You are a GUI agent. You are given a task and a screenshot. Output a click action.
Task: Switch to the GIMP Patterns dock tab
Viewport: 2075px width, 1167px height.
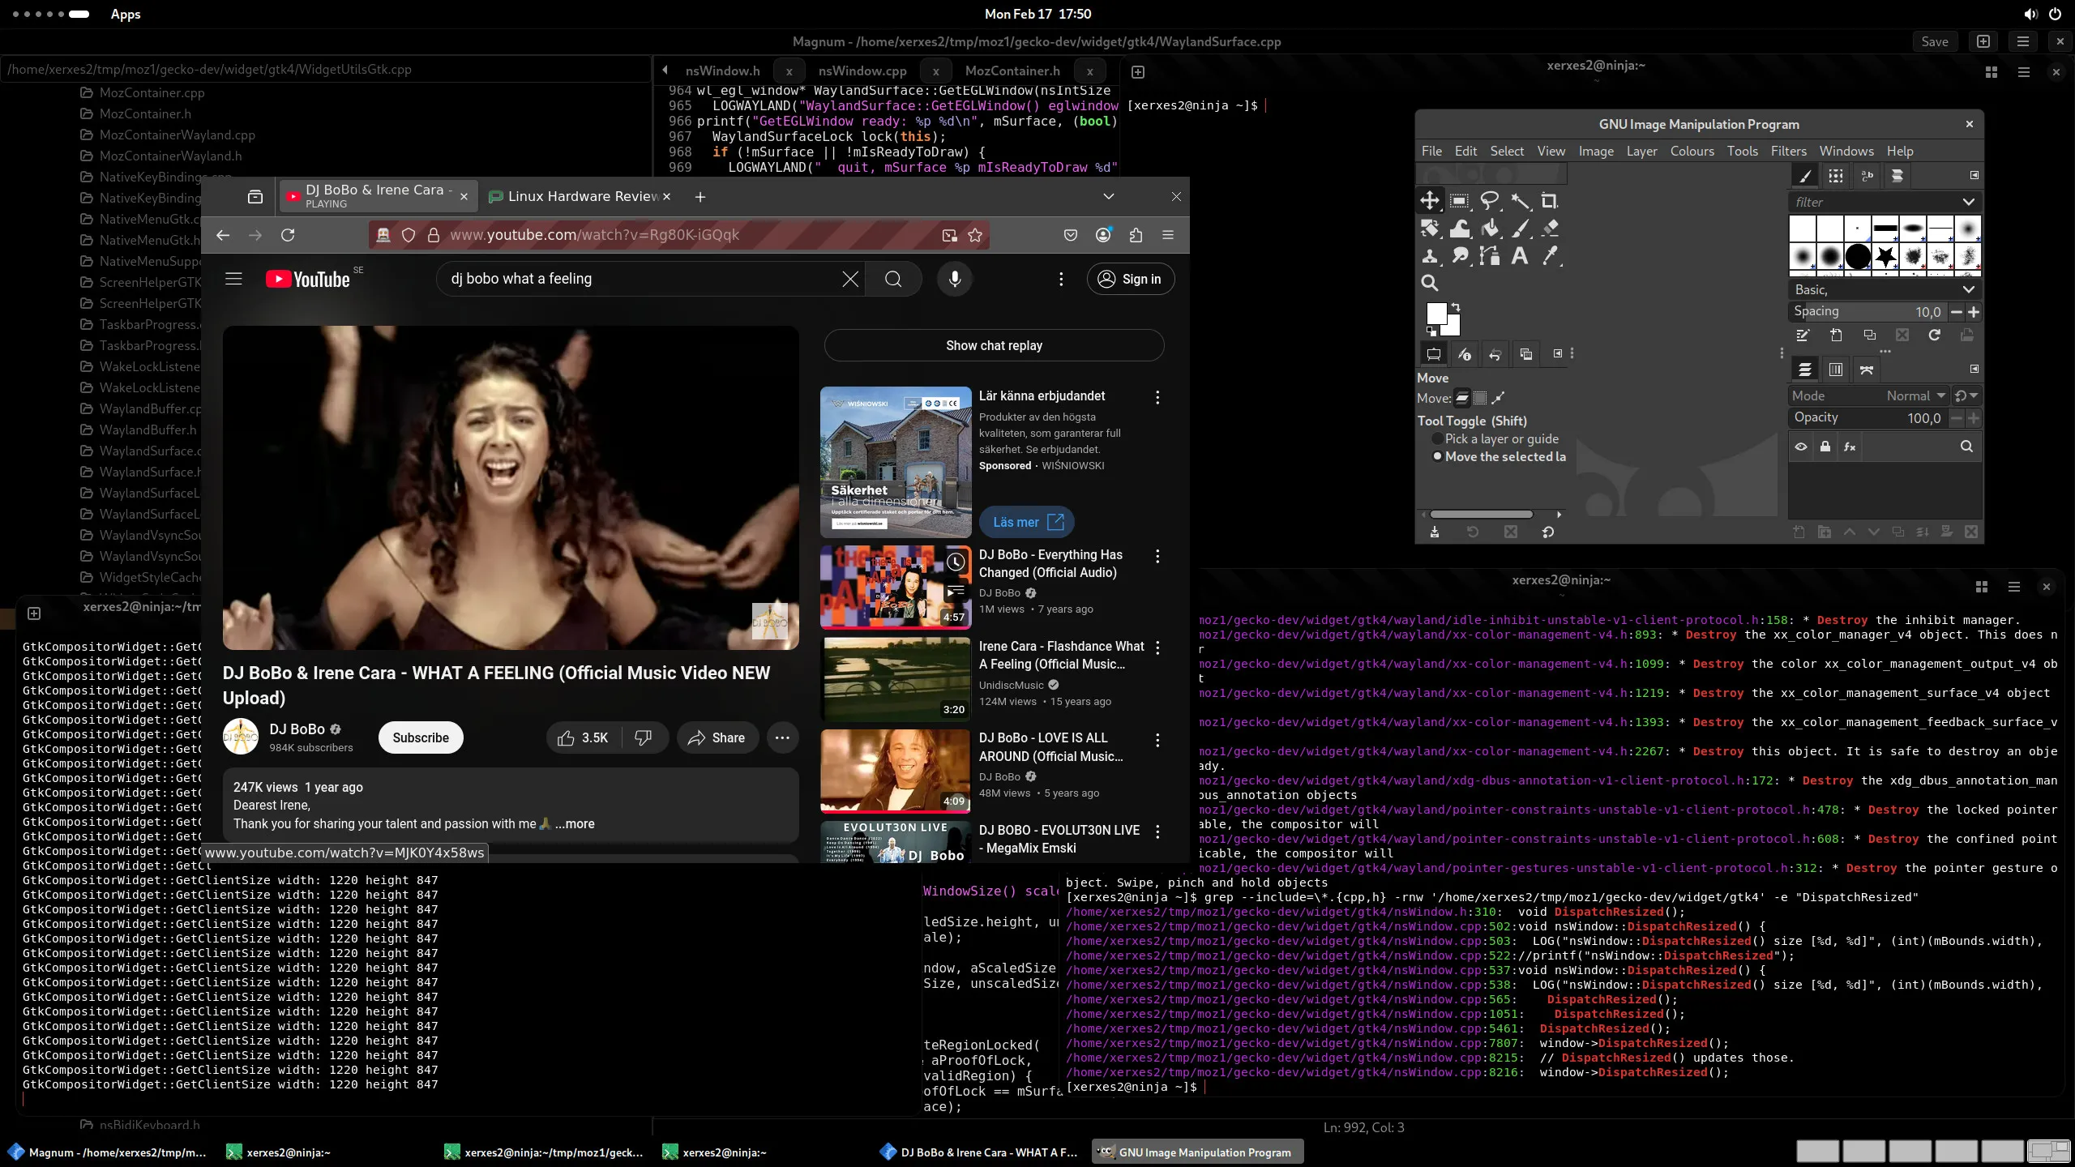pos(1836,176)
